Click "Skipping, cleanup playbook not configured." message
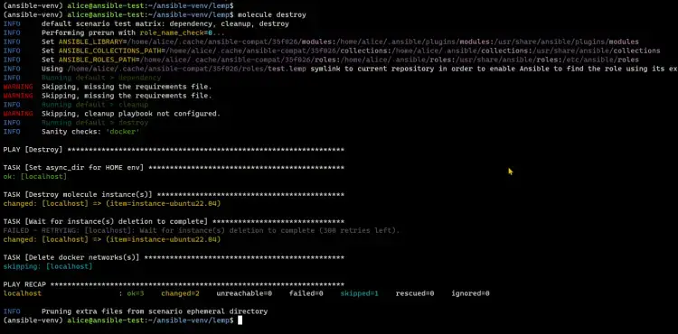The width and height of the screenshot is (678, 334). (x=131, y=114)
